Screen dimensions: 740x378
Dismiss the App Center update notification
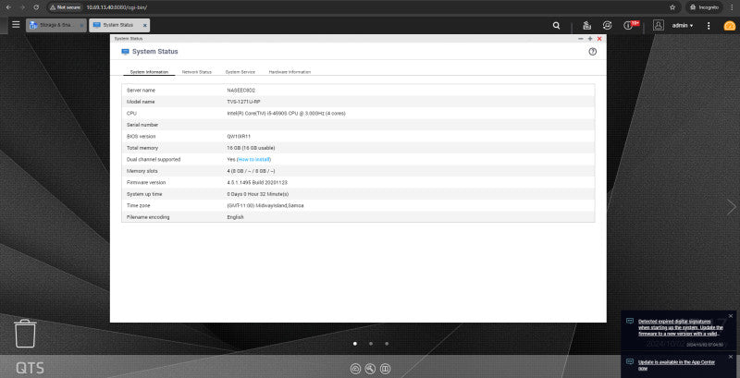coord(731,357)
